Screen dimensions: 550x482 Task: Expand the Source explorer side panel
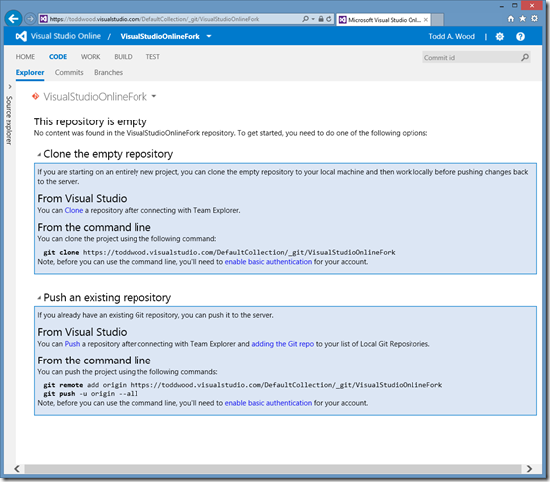click(10, 87)
